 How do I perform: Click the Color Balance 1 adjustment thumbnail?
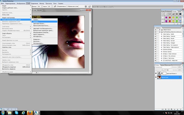(x=159, y=73)
